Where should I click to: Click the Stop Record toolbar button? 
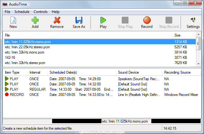(169, 23)
